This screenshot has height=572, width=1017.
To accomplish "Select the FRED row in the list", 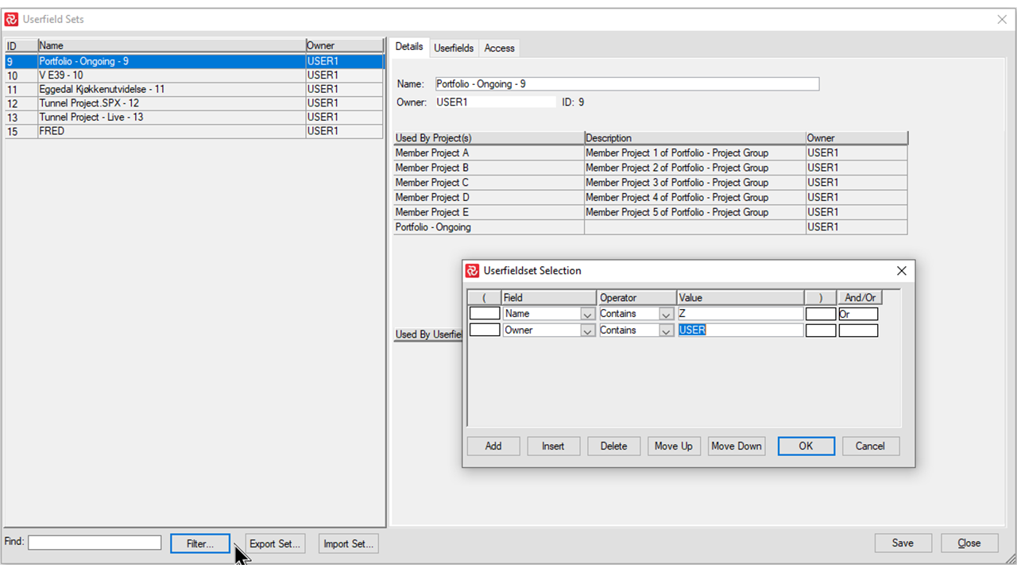I will (194, 131).
